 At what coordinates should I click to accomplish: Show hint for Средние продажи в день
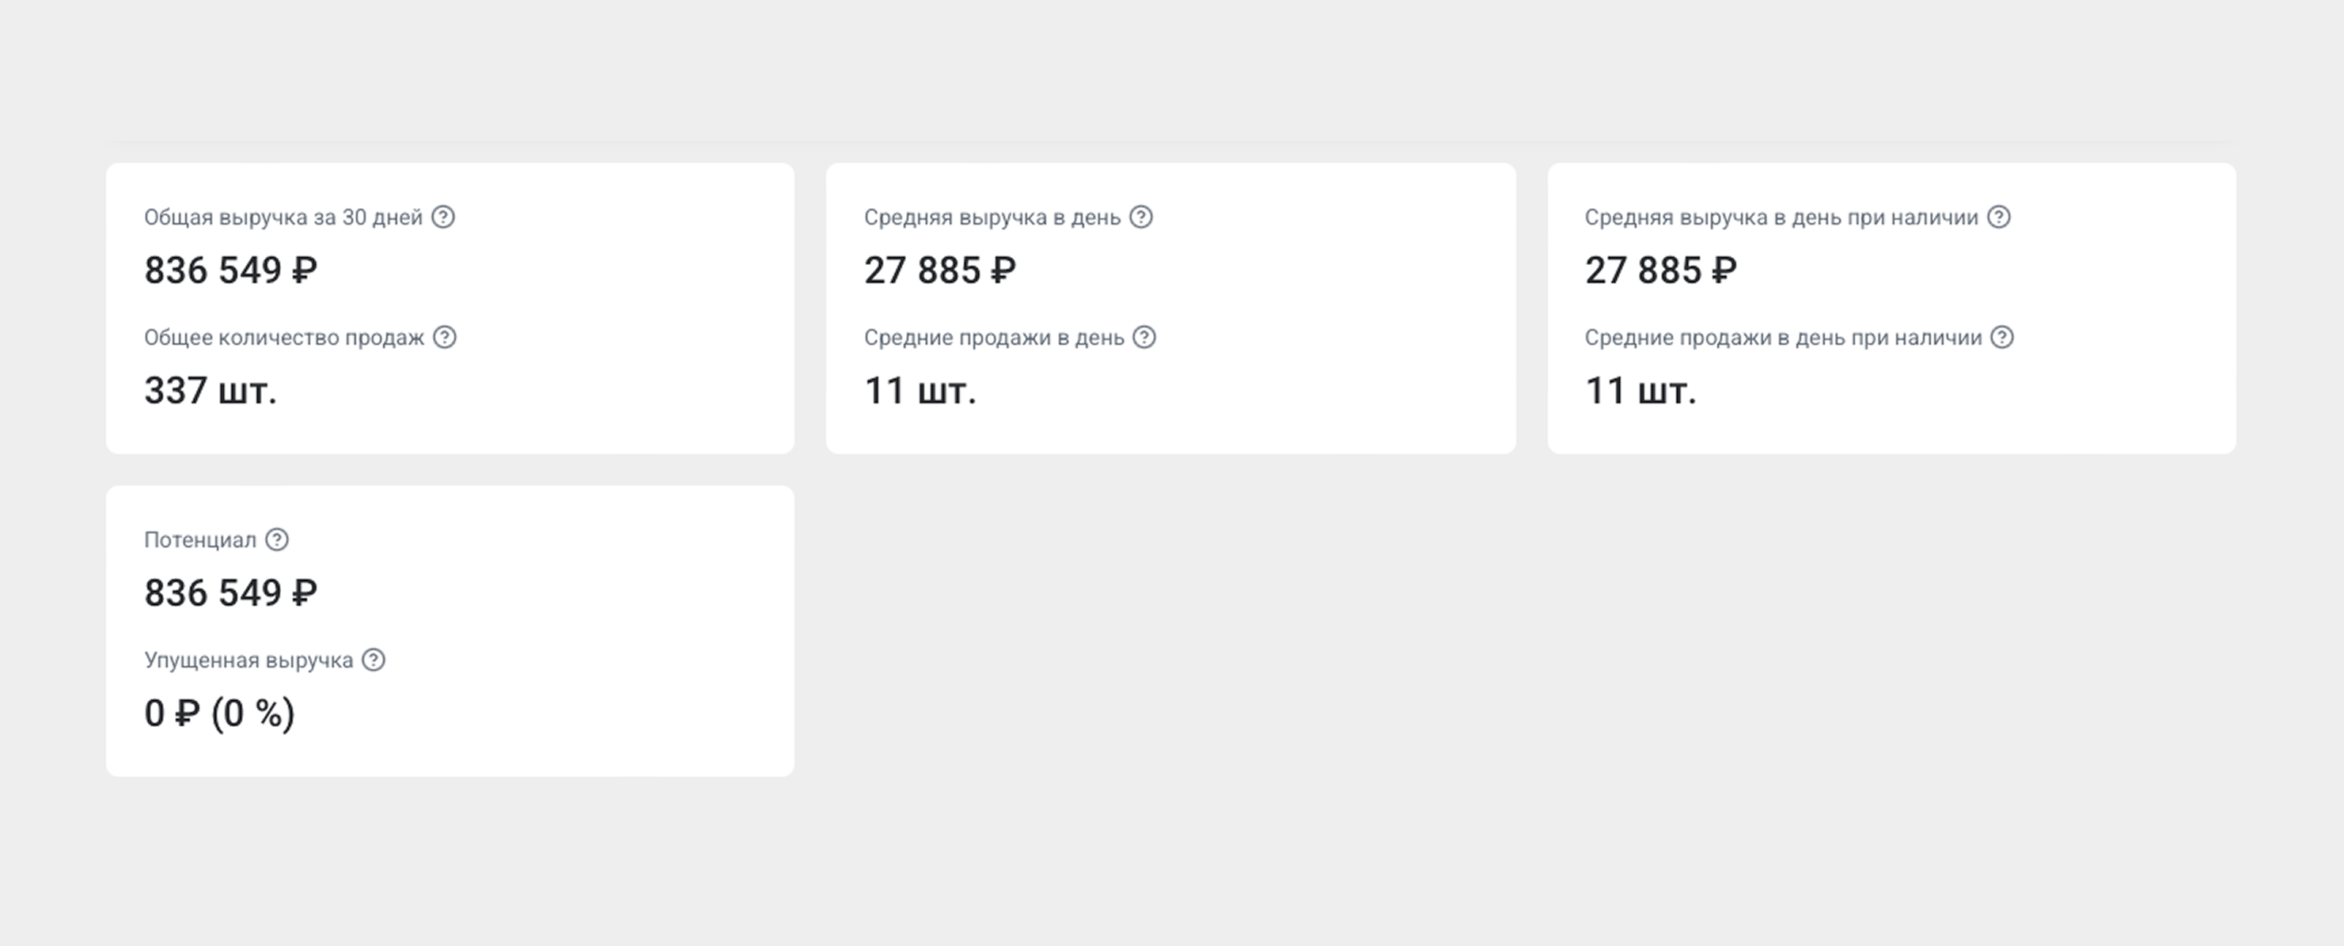coord(1144,337)
